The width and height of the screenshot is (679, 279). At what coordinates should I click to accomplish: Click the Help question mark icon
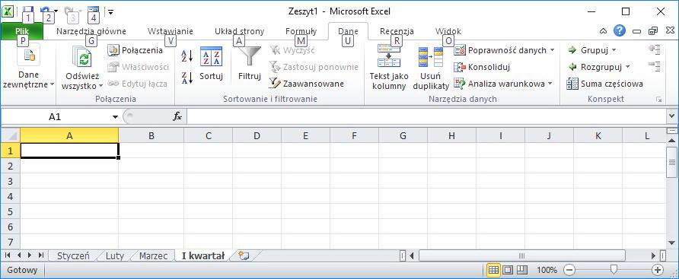click(620, 30)
